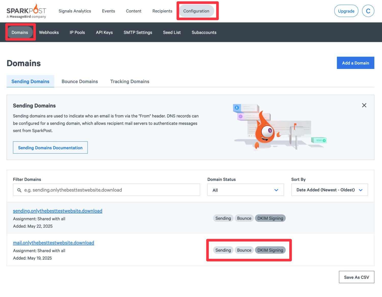Open mail.onlythebesttestwebsite.download domain
The image size is (382, 297).
[53, 243]
